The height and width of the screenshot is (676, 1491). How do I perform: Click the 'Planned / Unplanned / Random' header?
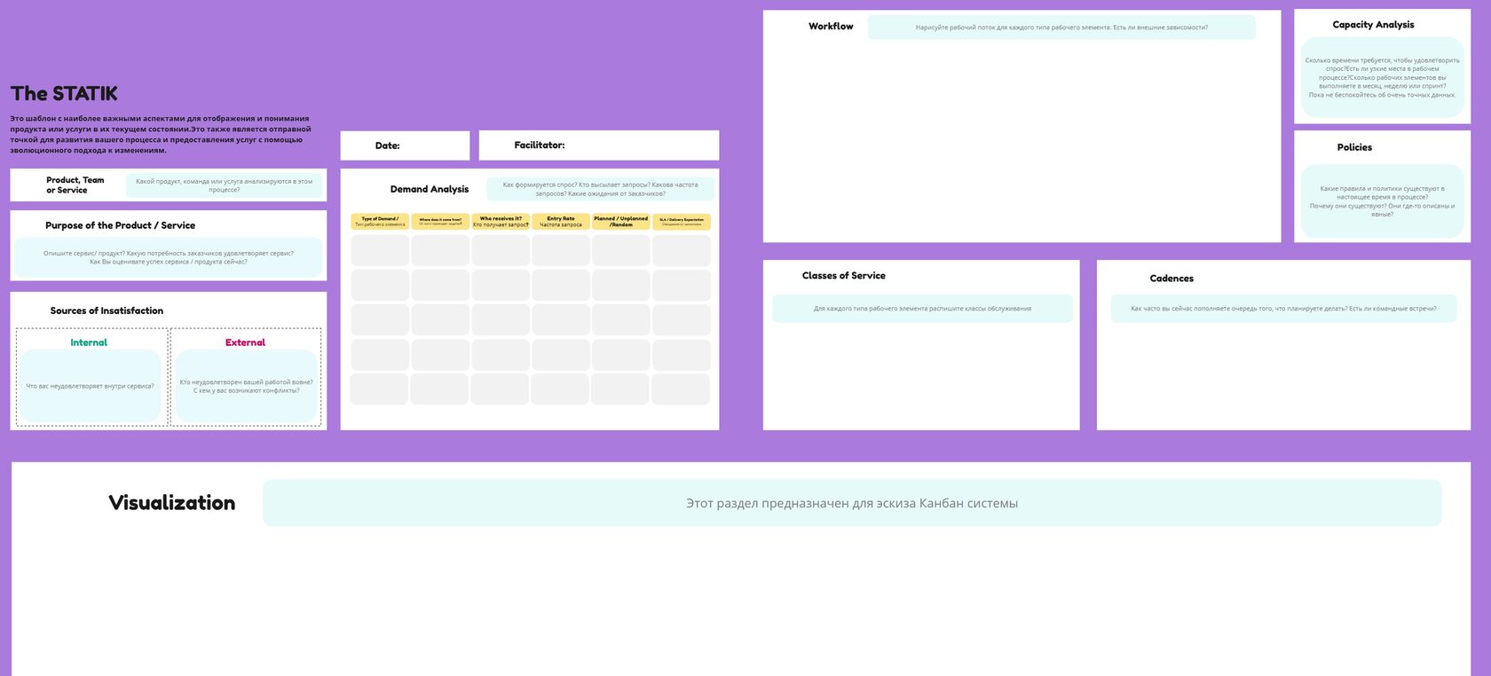tap(620, 222)
